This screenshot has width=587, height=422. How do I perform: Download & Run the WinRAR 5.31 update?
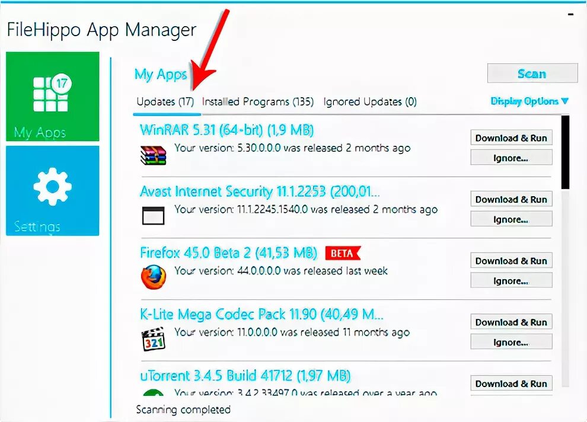(511, 138)
